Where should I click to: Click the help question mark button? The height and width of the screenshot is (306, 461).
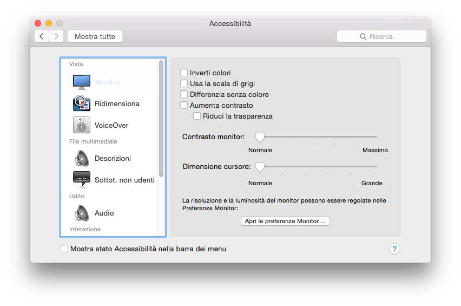(x=394, y=249)
